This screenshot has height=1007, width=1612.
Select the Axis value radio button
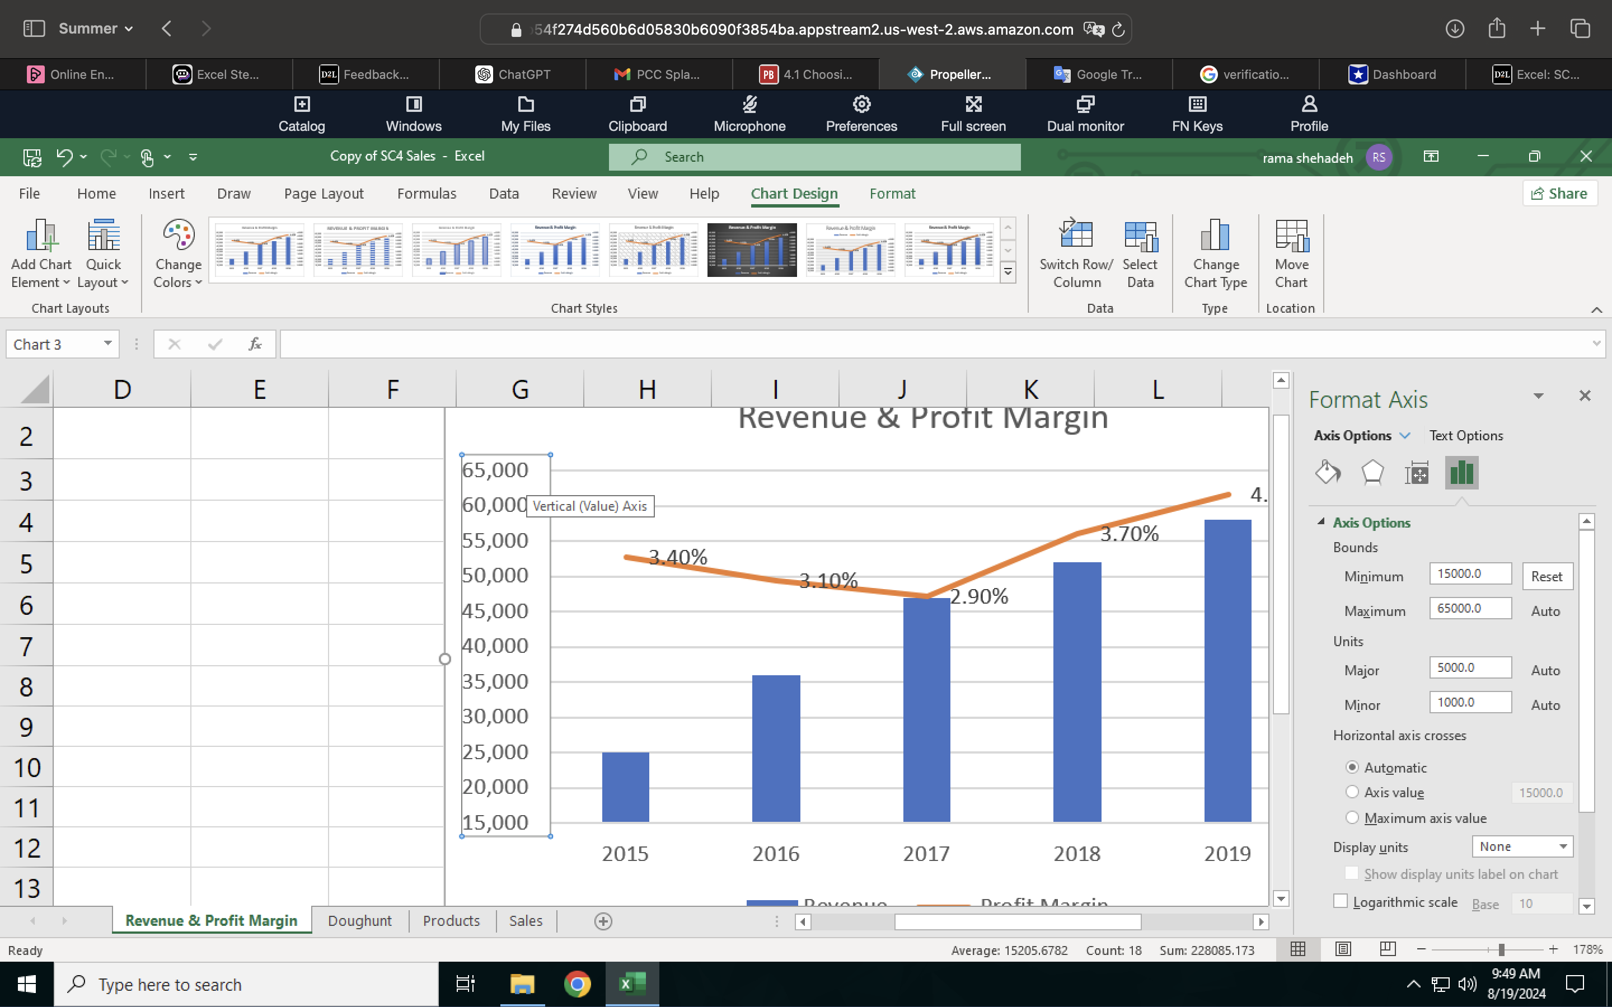1353,792
